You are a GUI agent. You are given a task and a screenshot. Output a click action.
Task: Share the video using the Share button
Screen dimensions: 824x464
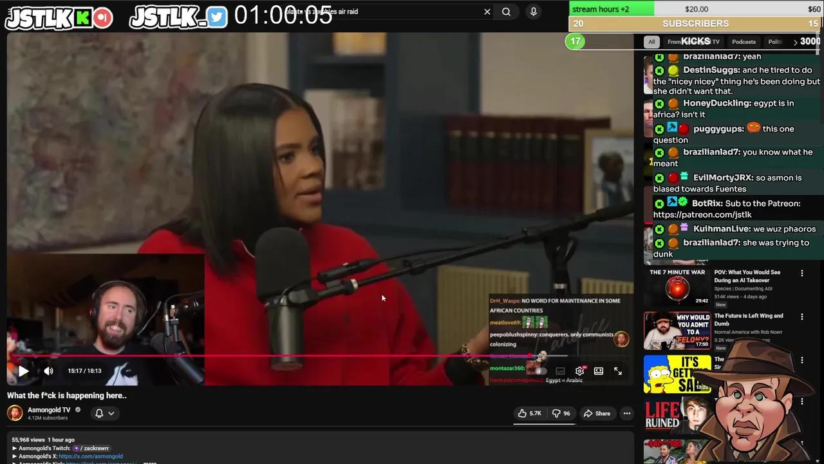click(x=596, y=414)
